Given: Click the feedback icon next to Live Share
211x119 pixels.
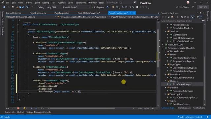Looking at the screenshot, I should [193, 7].
